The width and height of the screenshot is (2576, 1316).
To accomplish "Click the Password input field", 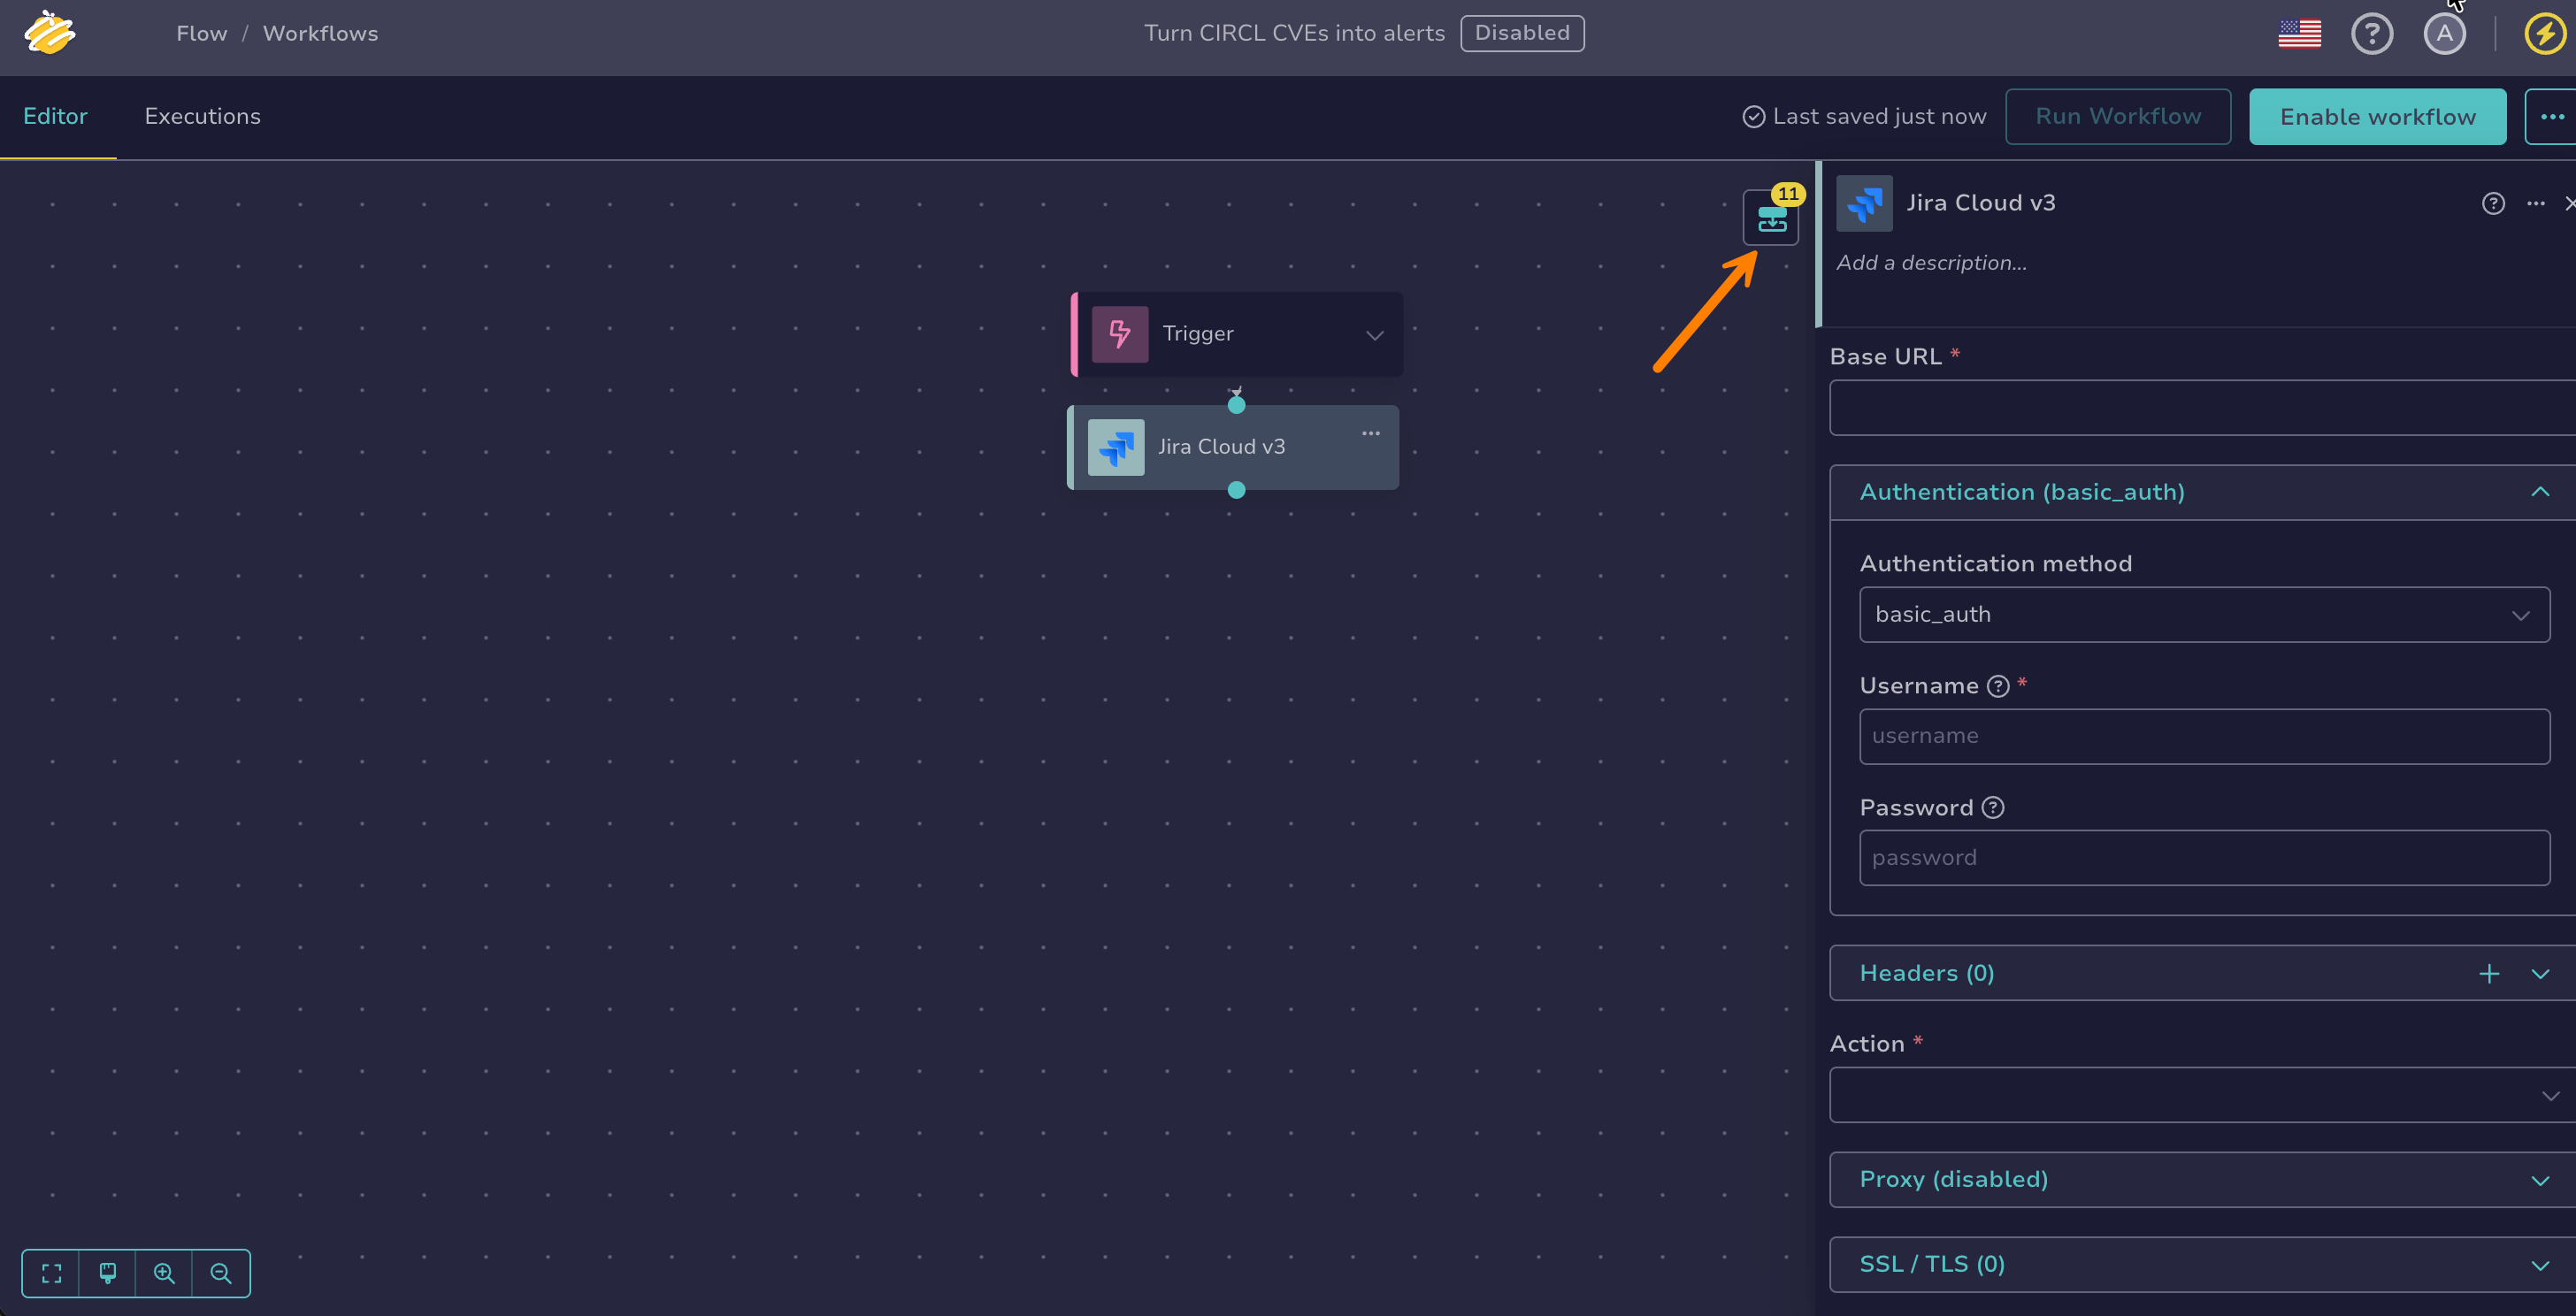I will click(2204, 858).
